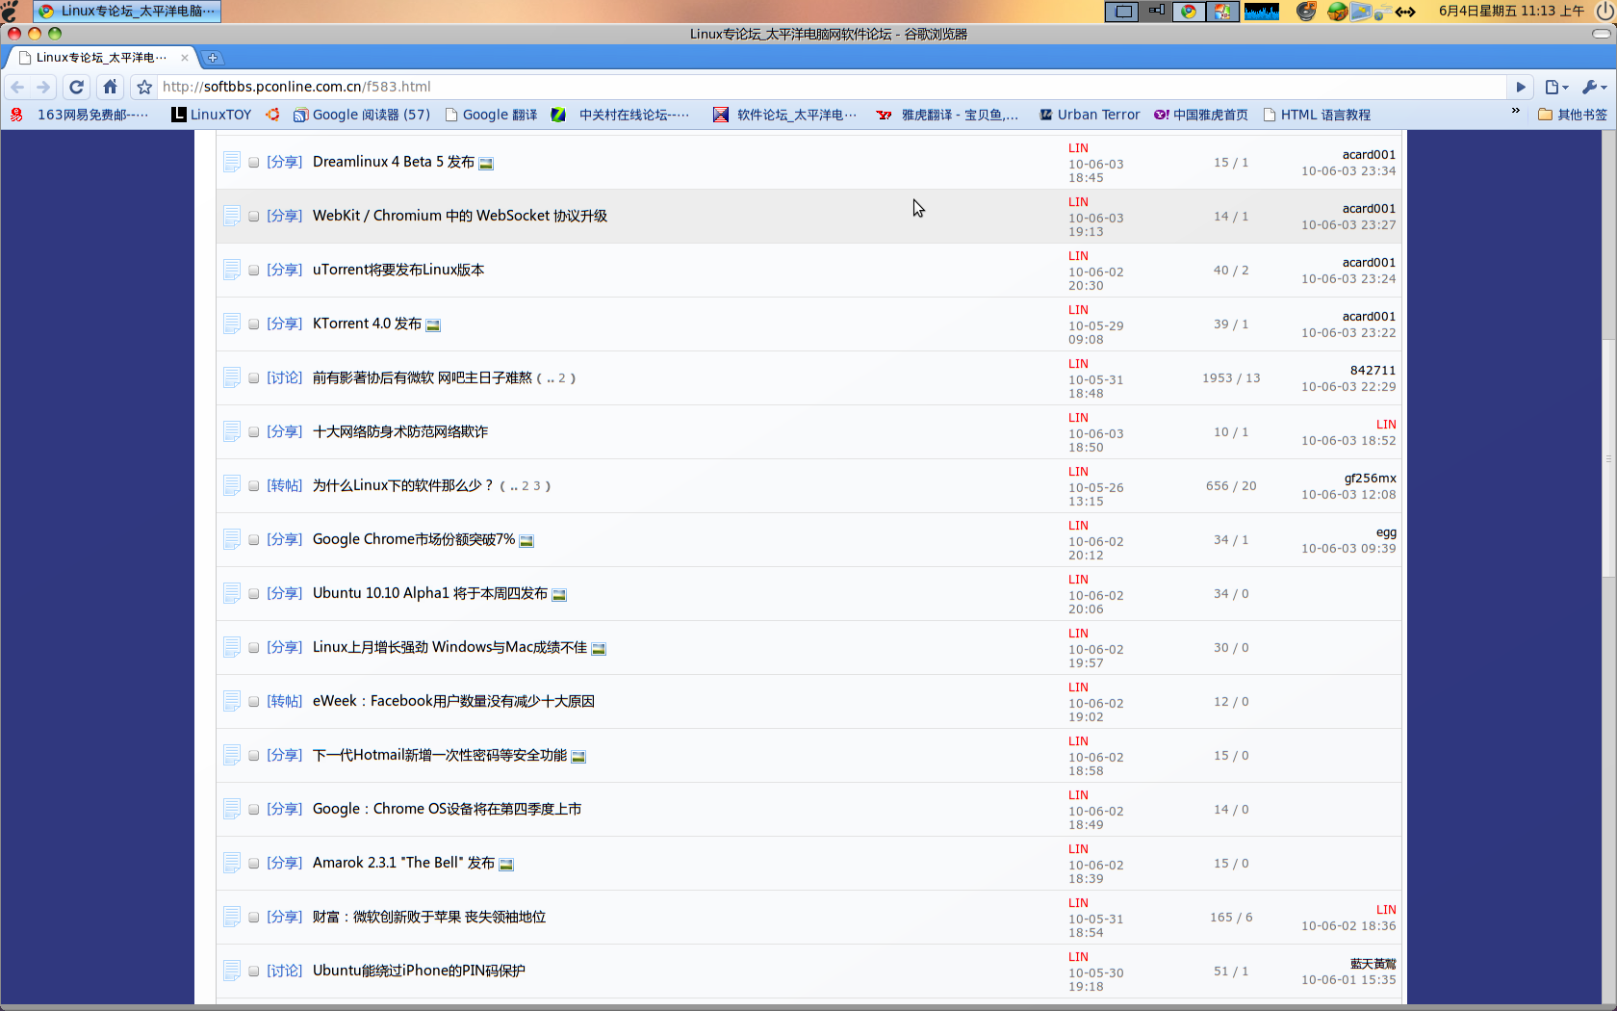Open a new tab with the plus button
The width and height of the screenshot is (1617, 1011).
point(213,58)
